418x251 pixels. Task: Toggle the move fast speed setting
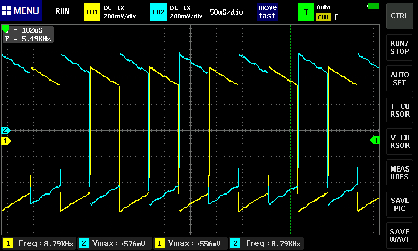click(x=266, y=12)
